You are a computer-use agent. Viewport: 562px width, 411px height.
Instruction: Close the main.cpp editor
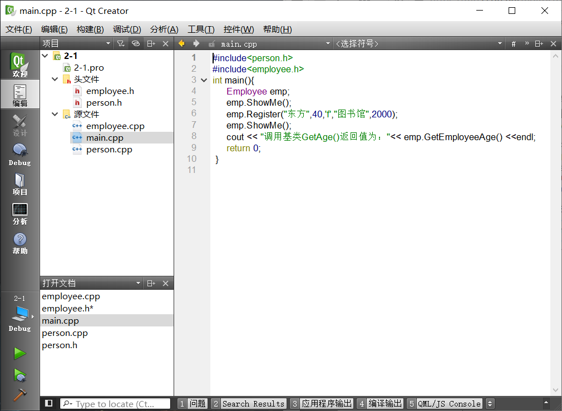554,44
